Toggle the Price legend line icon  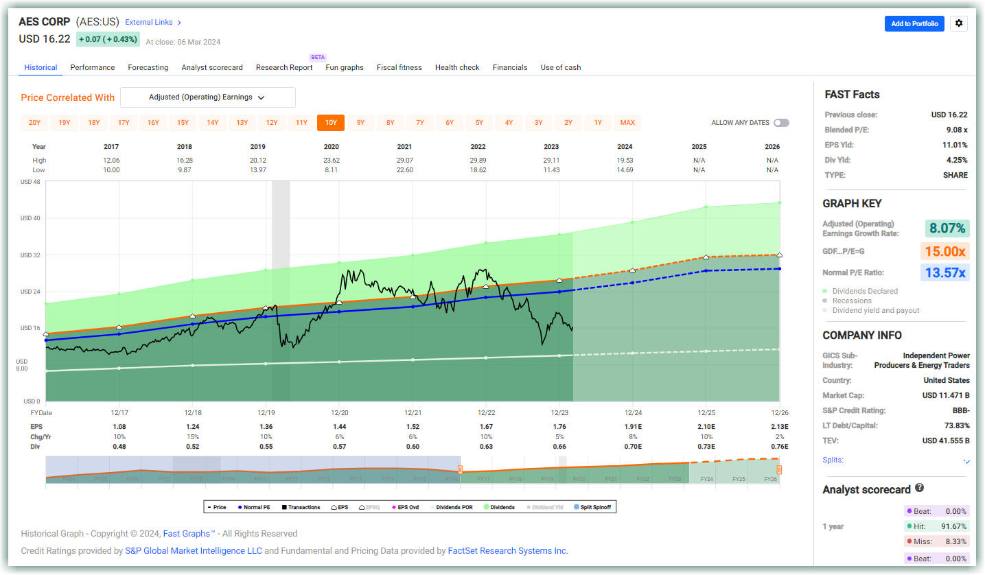[209, 507]
